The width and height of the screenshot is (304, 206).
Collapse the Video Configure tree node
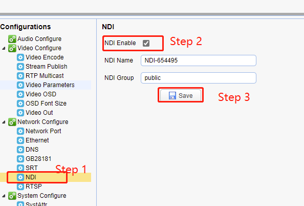tap(4, 48)
